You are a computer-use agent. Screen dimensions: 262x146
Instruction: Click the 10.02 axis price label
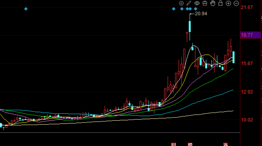pyautogui.click(x=247, y=120)
